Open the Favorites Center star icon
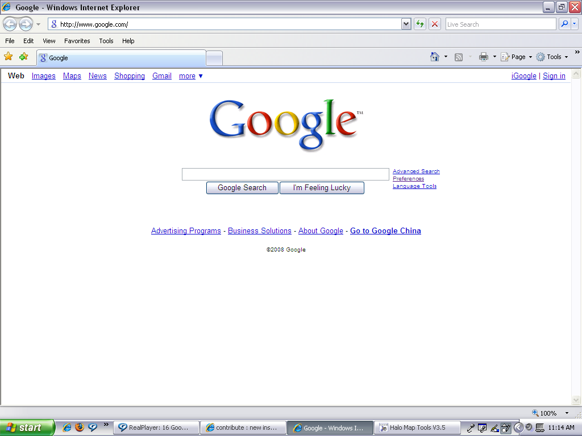 click(x=9, y=57)
